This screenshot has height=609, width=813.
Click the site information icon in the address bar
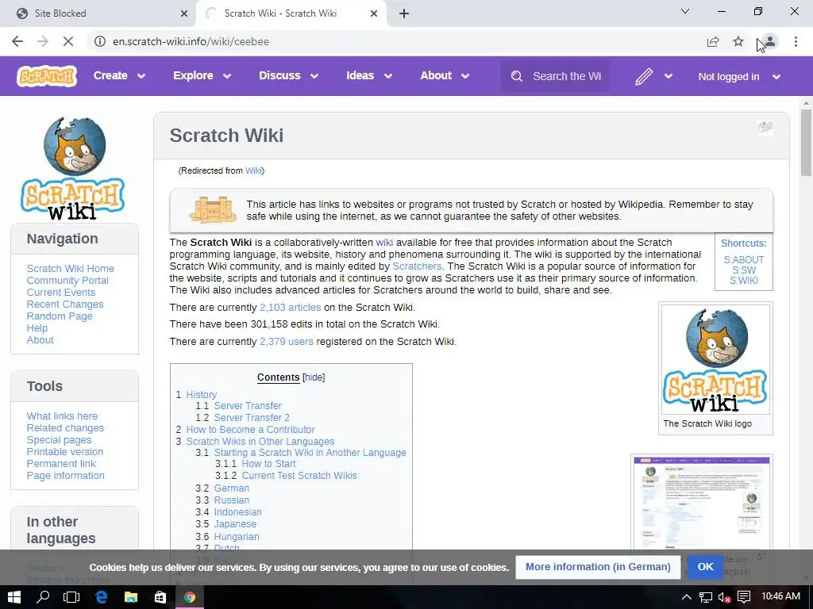click(x=100, y=41)
